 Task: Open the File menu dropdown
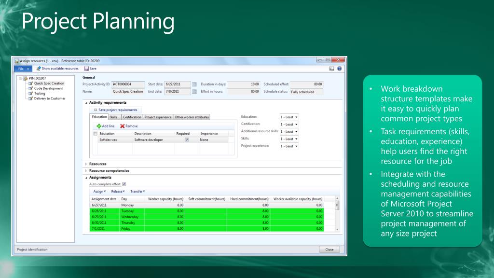click(x=23, y=69)
